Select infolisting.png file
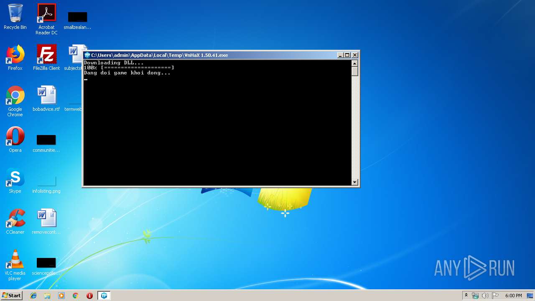535x301 pixels. point(46,184)
